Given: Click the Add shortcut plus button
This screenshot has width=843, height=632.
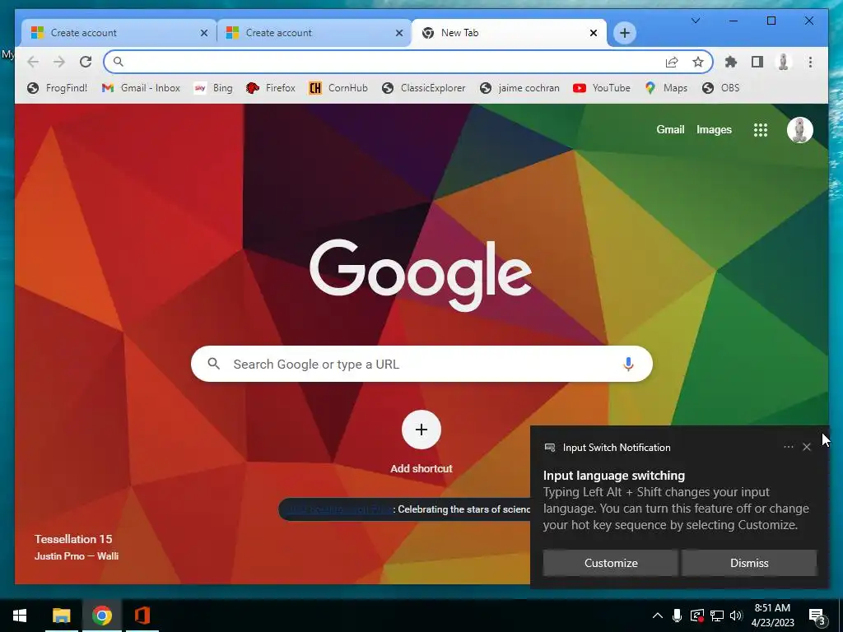Looking at the screenshot, I should 421,430.
